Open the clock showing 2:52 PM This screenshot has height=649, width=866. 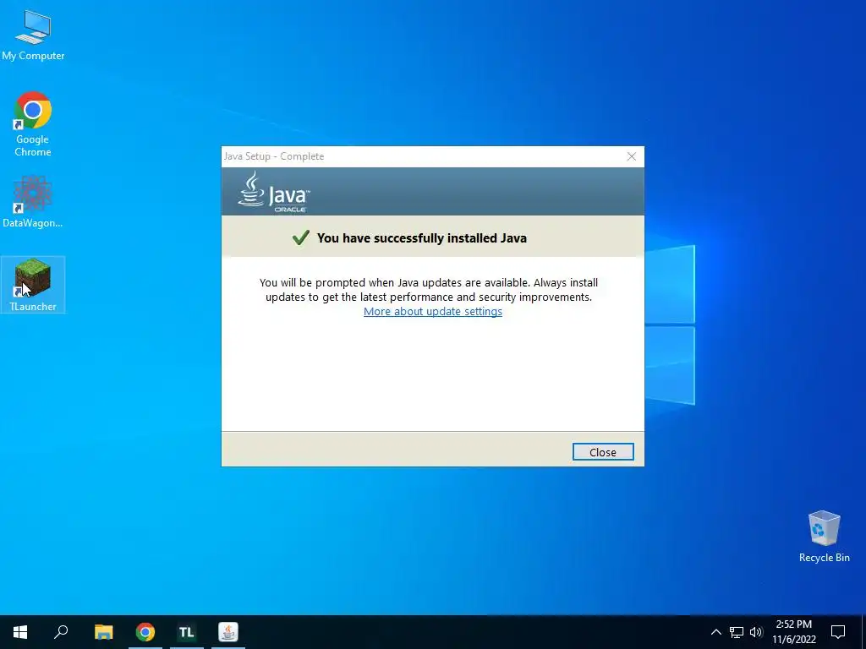[x=793, y=632]
